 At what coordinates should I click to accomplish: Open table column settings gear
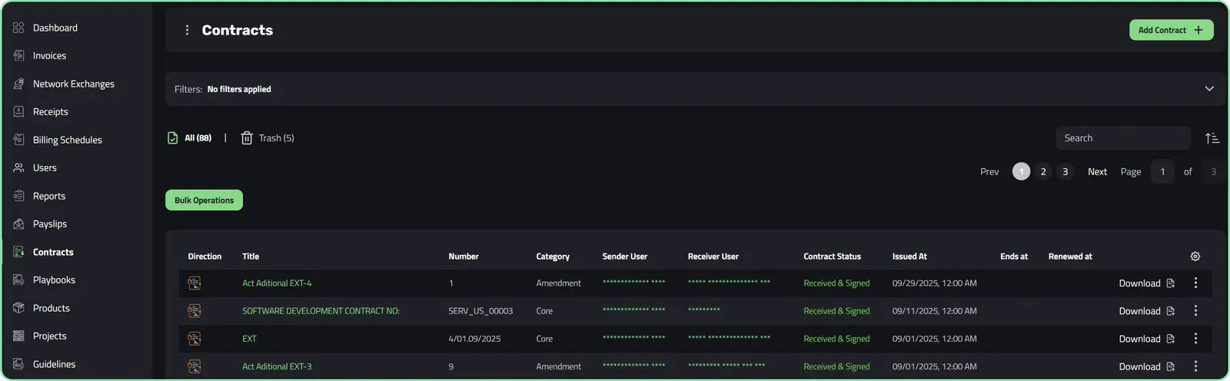click(x=1195, y=257)
